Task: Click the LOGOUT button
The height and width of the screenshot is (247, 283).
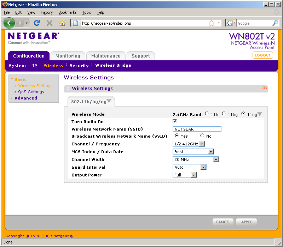Action: (x=263, y=55)
